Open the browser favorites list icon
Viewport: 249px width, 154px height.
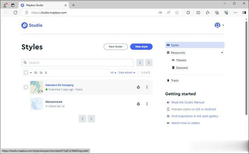(x=207, y=13)
